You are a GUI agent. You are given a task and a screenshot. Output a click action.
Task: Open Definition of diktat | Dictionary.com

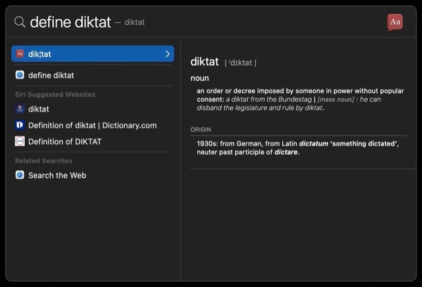point(93,125)
